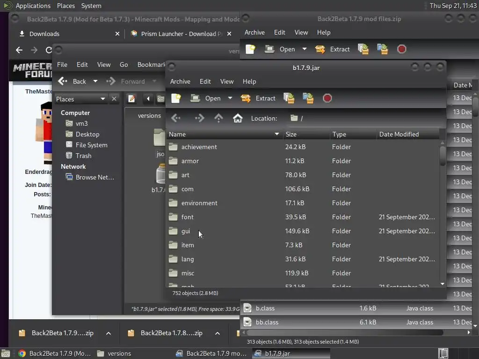Go to home location in b1.7.9.jar

(238, 118)
